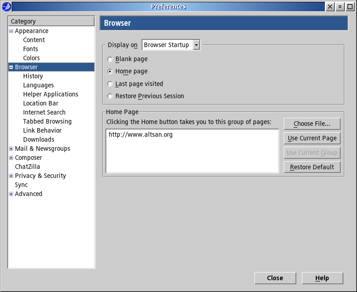Go to Tabbed Browsing settings
Image resolution: width=357 pixels, height=292 pixels.
pos(47,121)
